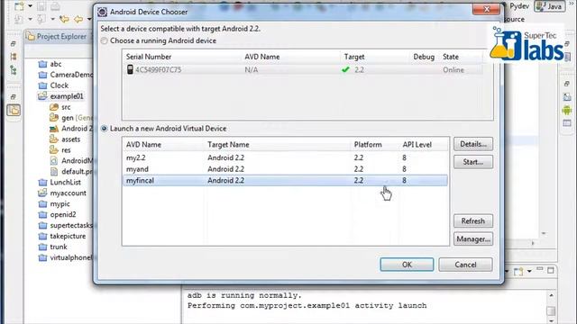This screenshot has width=577, height=324.
Task: Click the Target column header
Action: click(354, 57)
